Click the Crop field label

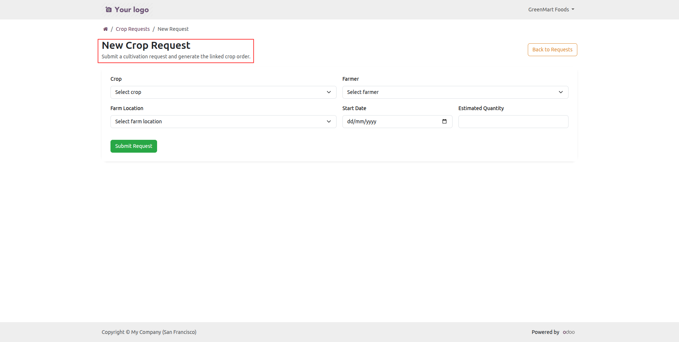tap(116, 79)
